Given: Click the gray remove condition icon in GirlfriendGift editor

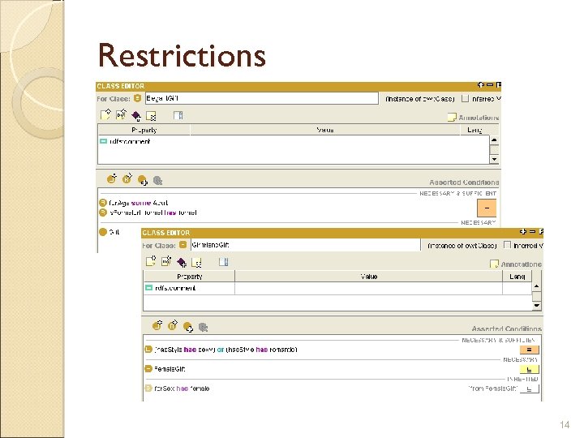Looking at the screenshot, I should point(203,327).
